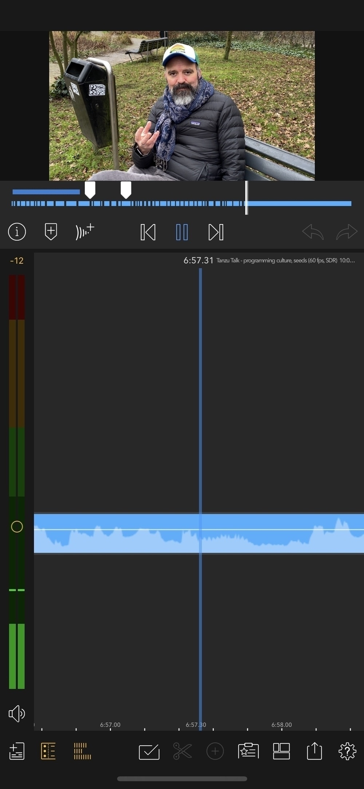Viewport: 364px width, 789px height.
Task: Pause the video playback
Action: pos(182,232)
